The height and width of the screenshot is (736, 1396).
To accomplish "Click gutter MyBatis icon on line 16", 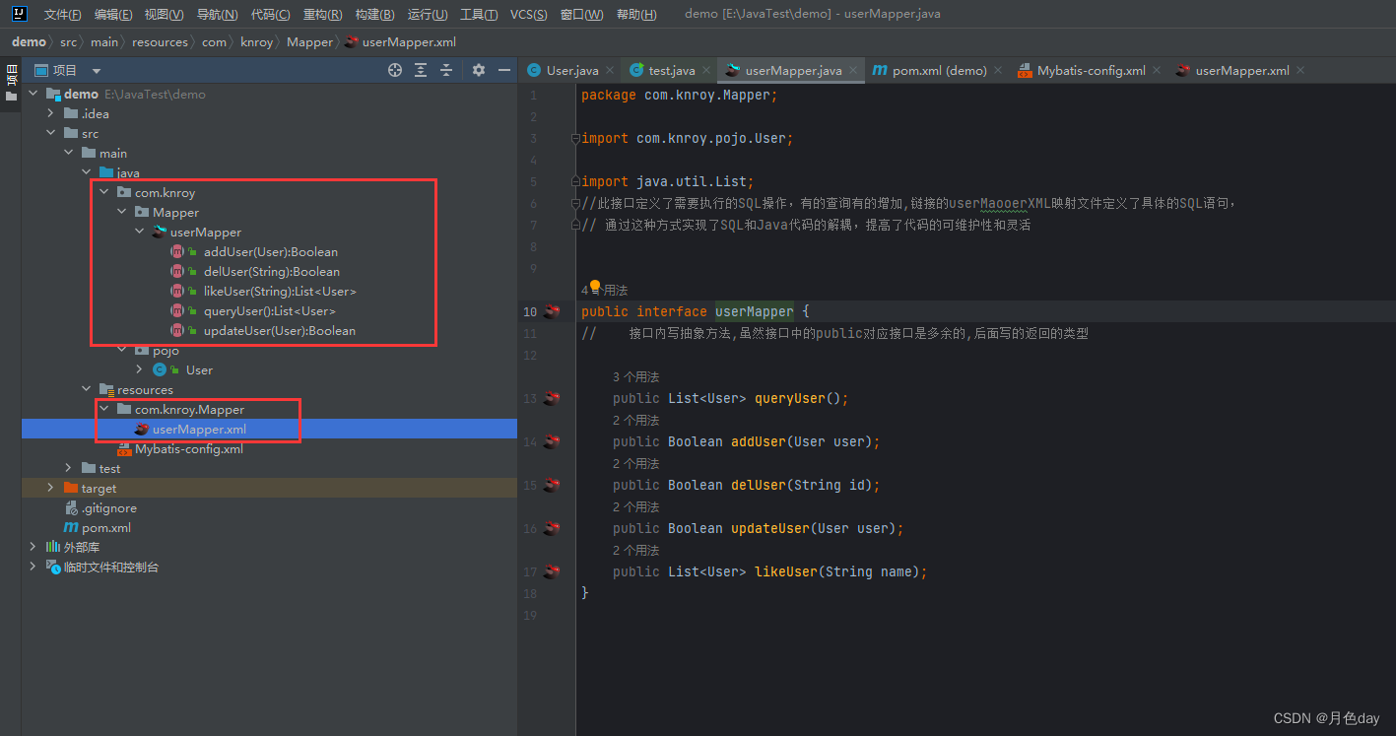I will [552, 528].
